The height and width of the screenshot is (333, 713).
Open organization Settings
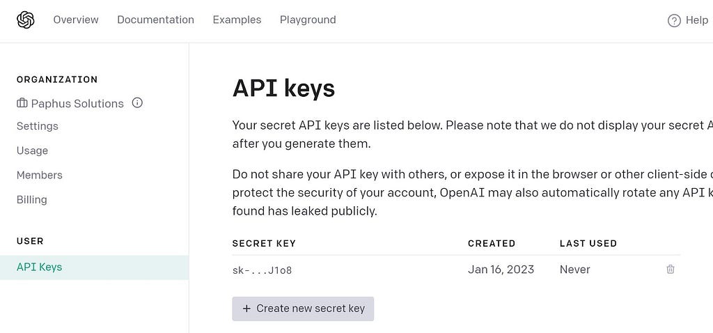[38, 126]
